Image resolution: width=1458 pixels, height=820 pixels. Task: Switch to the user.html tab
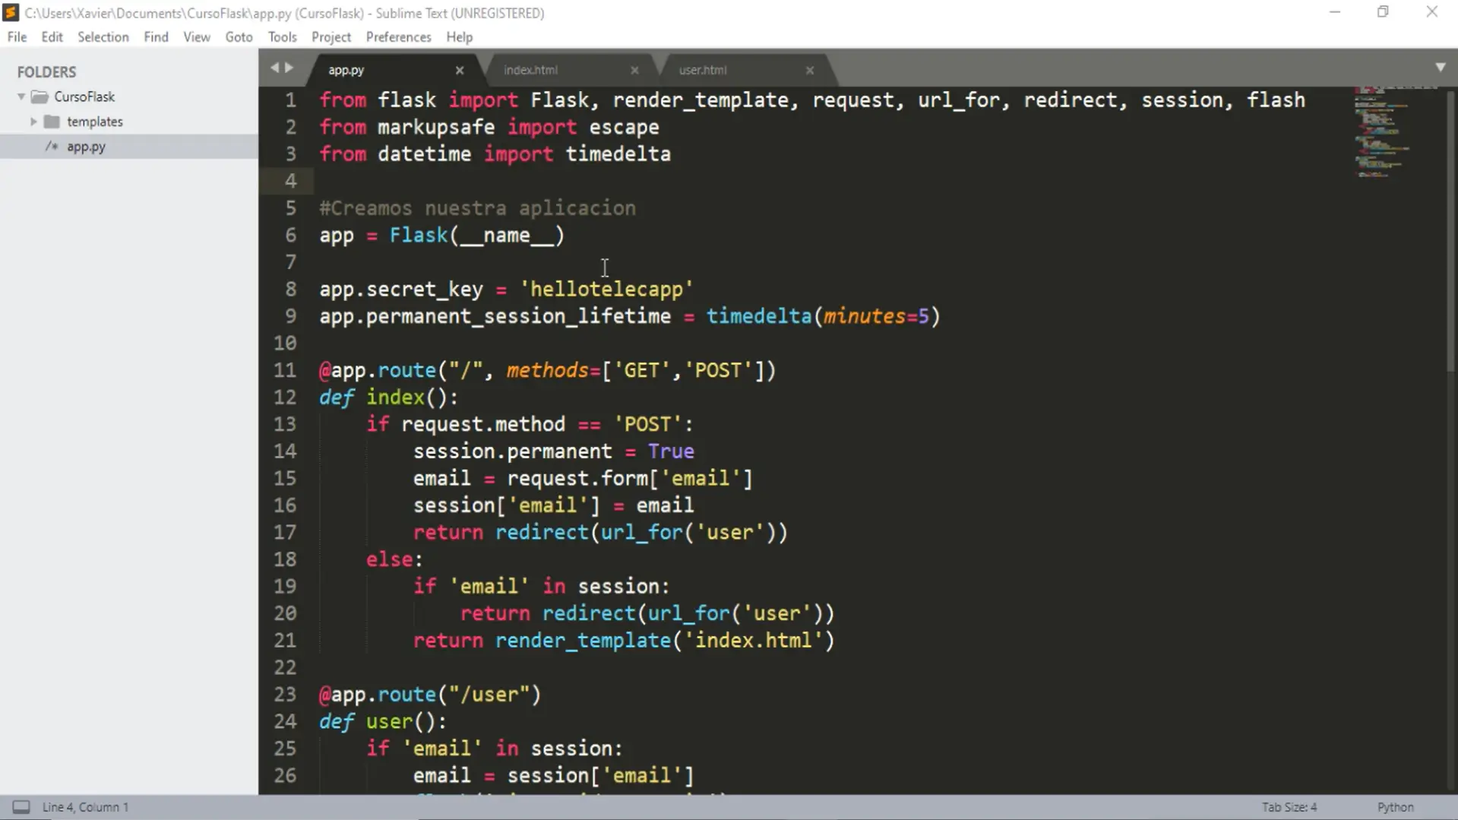click(702, 70)
